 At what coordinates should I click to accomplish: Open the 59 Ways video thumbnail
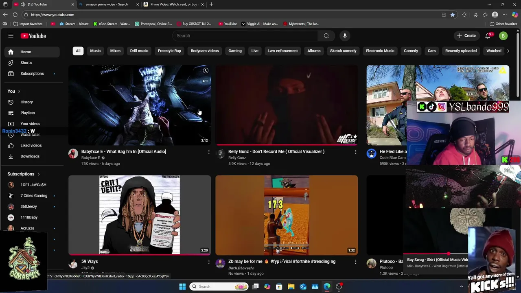(140, 215)
